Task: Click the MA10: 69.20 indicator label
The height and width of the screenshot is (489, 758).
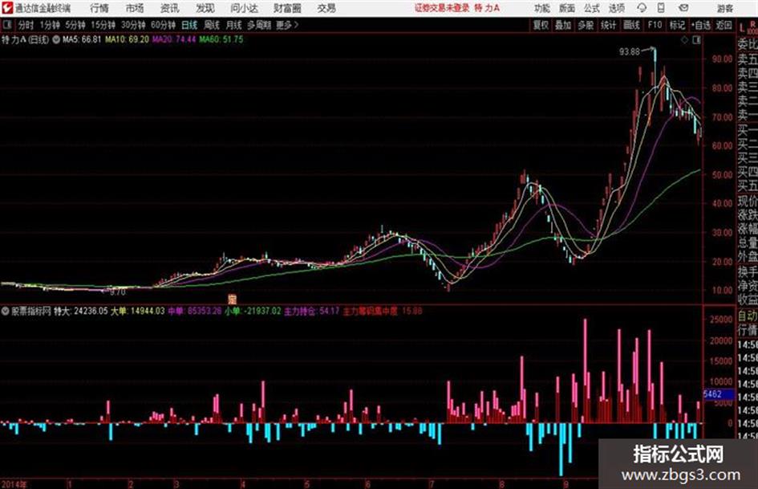Action: click(x=128, y=39)
